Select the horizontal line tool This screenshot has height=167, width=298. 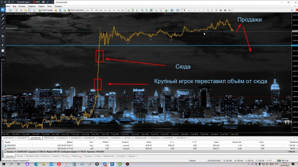point(199,10)
